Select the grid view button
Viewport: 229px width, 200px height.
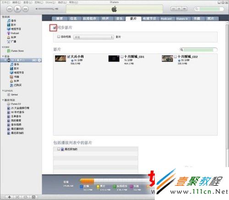tap(179, 9)
